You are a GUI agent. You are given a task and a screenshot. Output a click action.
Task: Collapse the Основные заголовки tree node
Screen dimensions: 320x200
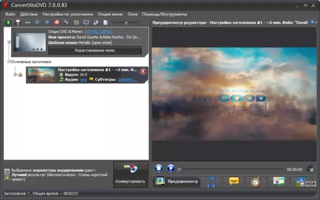9,61
